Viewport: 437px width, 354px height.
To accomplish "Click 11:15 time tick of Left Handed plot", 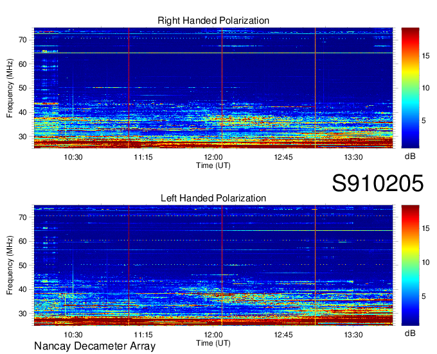I will pyautogui.click(x=143, y=335).
